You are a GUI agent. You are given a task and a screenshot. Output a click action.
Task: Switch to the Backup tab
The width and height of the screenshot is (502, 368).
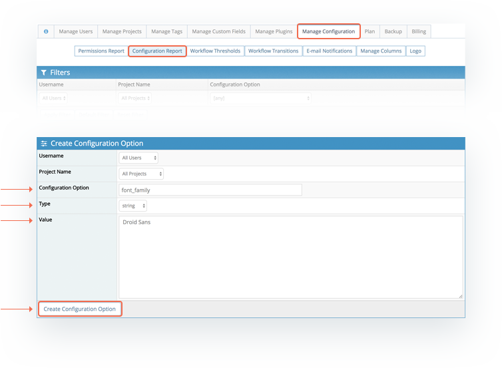[393, 31]
